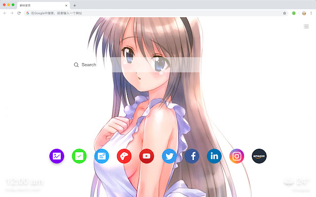Go forward to the next page
316x197 pixels.
pos(12,13)
